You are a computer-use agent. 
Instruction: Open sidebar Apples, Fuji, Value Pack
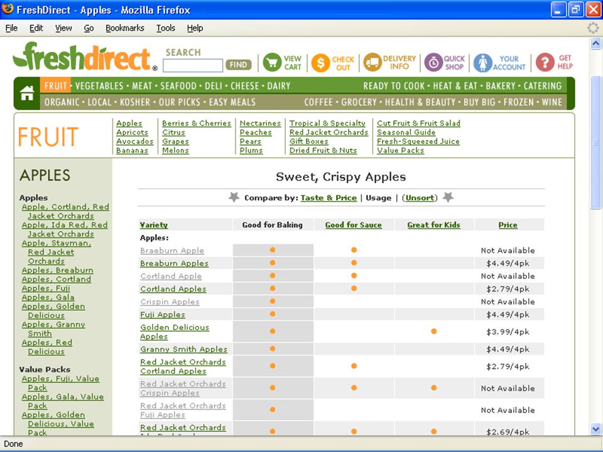[60, 383]
